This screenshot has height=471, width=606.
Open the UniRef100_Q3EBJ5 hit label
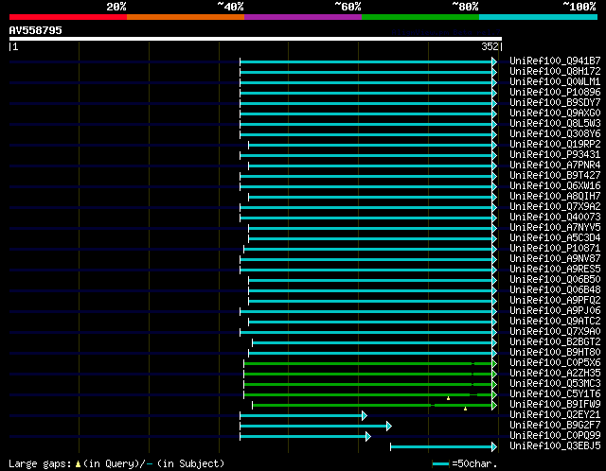tap(555, 445)
